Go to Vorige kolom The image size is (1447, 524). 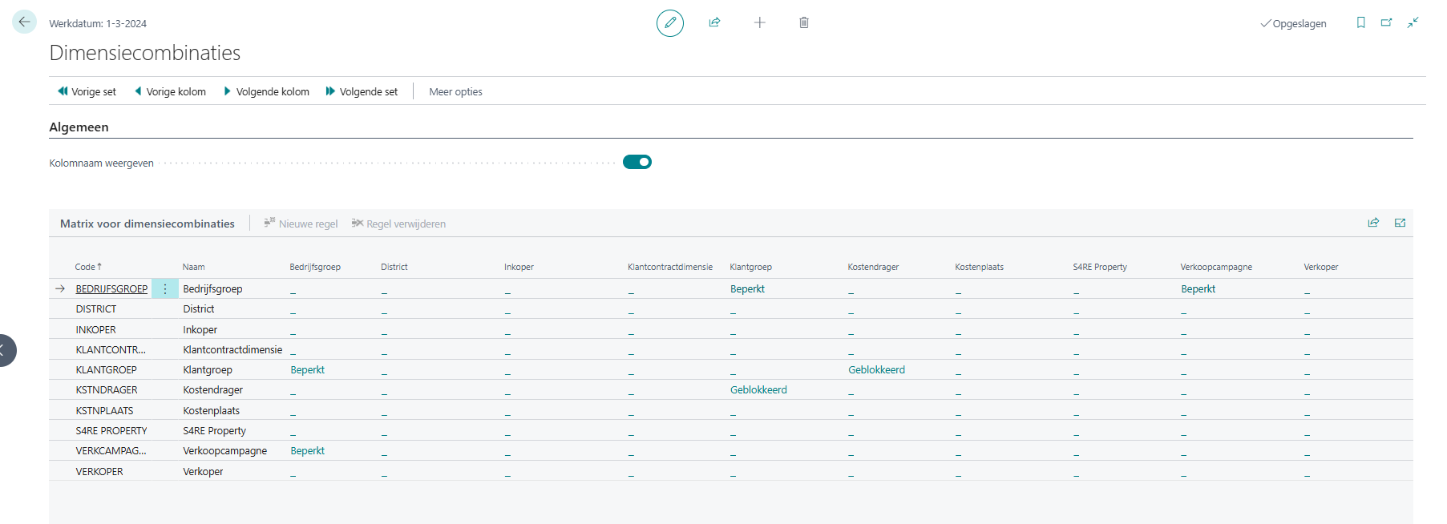[x=170, y=91]
